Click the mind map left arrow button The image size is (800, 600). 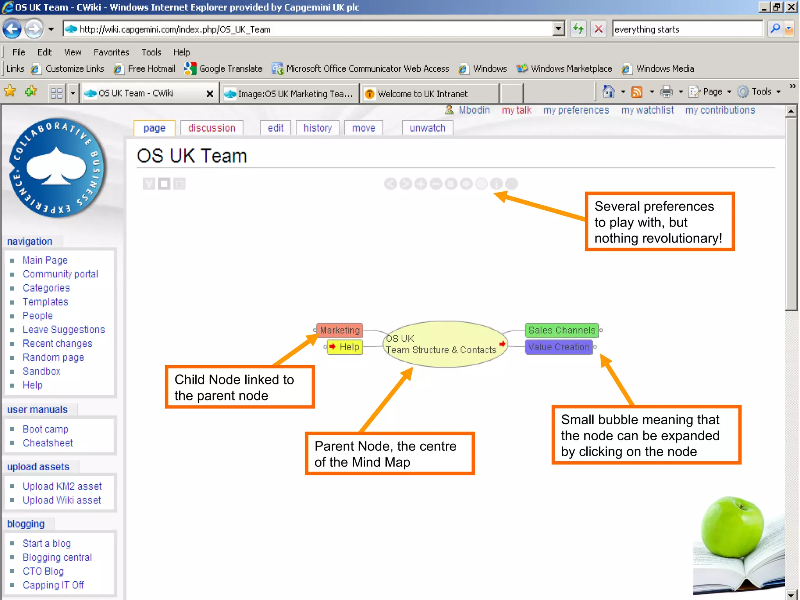(390, 184)
